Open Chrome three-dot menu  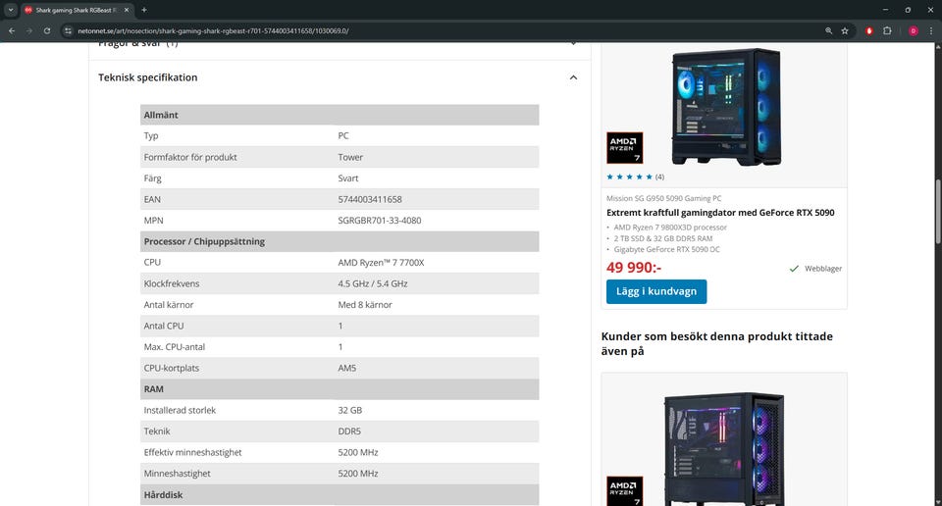pos(931,30)
